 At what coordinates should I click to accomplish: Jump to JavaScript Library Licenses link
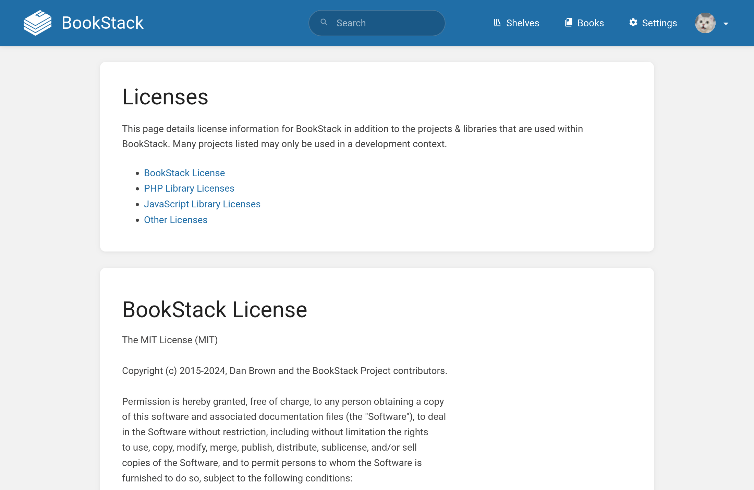coord(202,204)
